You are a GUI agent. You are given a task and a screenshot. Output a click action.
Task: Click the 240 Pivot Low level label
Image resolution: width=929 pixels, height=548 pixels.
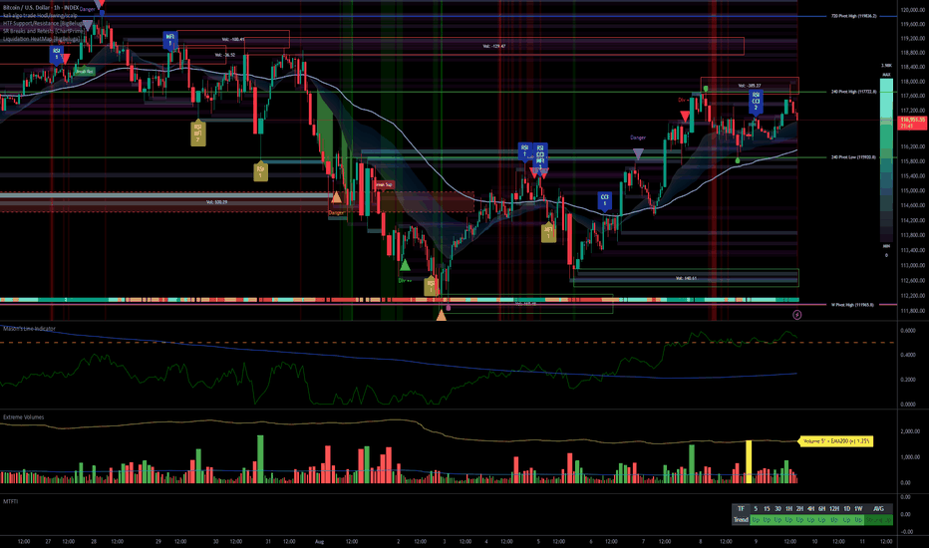click(853, 157)
